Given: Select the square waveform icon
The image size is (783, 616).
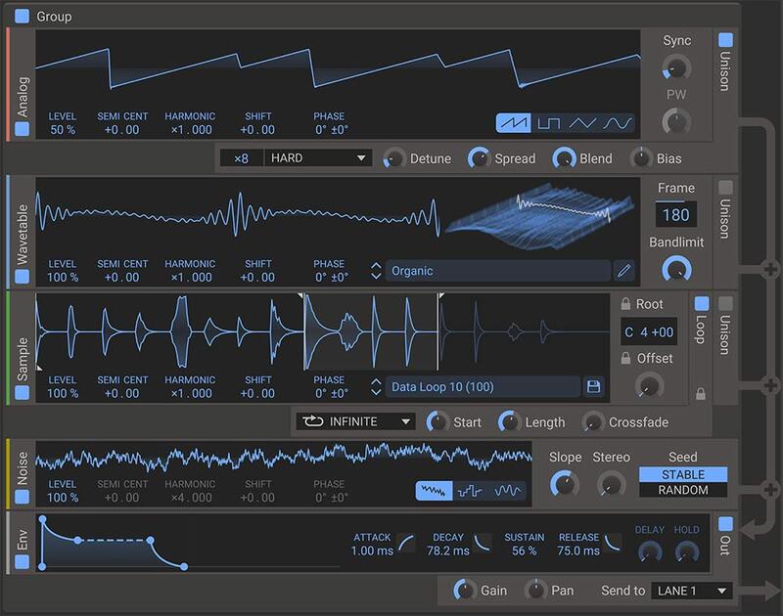Looking at the screenshot, I should coord(548,124).
